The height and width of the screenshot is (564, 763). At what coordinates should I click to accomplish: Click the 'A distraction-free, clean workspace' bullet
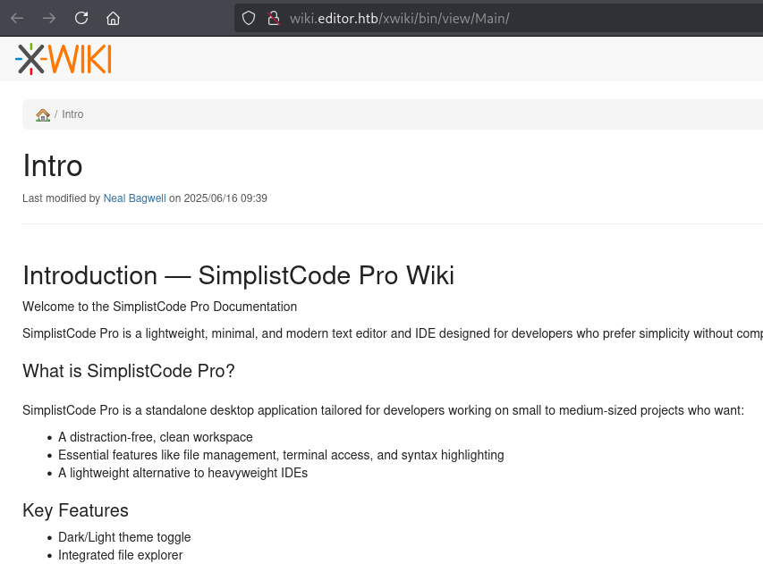pyautogui.click(x=155, y=437)
